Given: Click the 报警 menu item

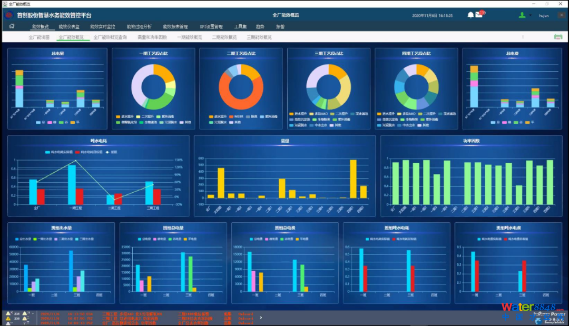Looking at the screenshot, I should 280,26.
